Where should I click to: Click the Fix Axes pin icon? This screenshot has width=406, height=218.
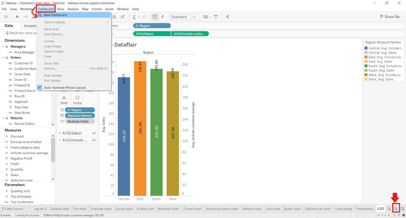163,17
